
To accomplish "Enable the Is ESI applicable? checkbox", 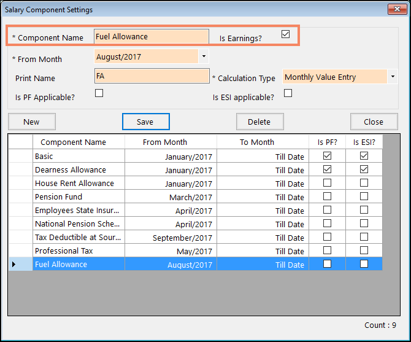I will (x=288, y=93).
